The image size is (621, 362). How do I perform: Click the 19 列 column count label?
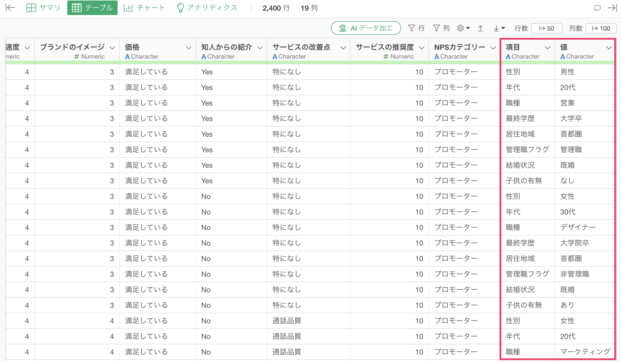[x=309, y=8]
